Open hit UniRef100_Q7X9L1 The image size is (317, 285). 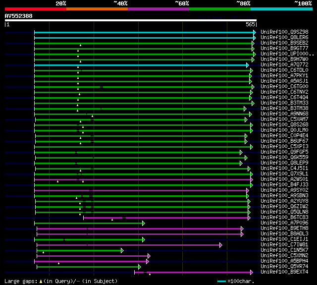[x=284, y=174]
